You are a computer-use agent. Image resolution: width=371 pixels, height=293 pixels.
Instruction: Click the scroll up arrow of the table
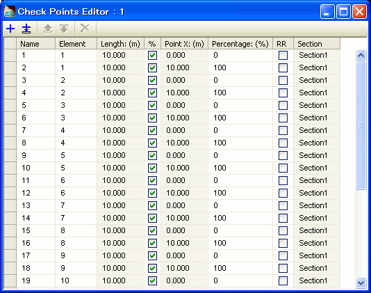pyautogui.click(x=361, y=55)
